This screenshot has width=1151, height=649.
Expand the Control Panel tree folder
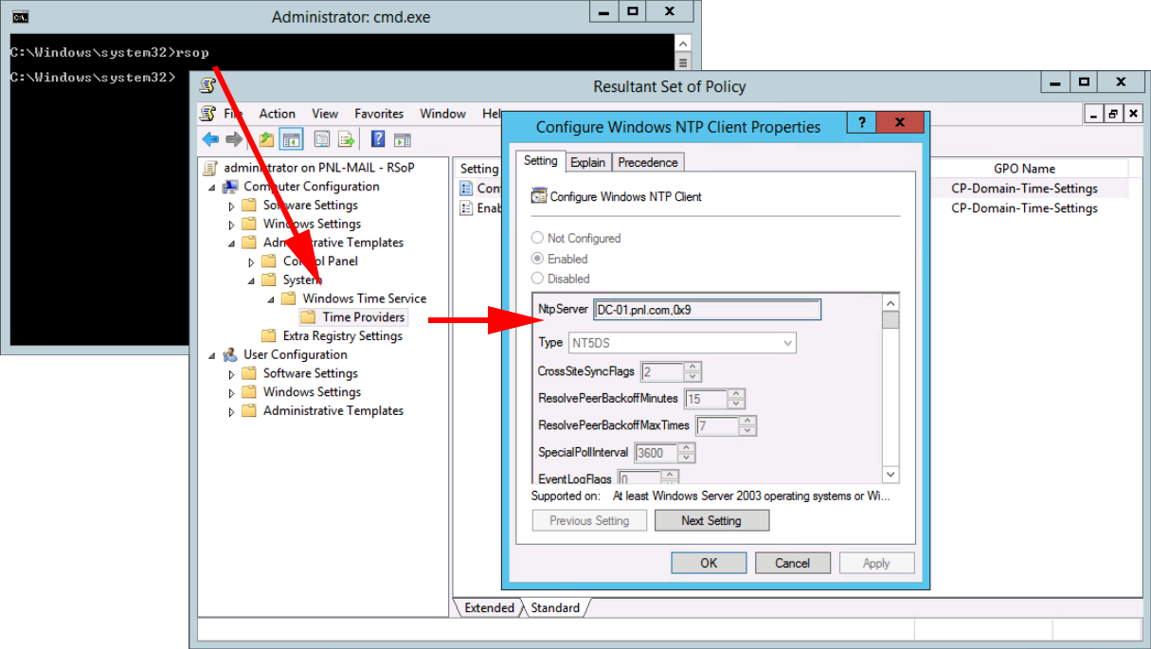252,261
